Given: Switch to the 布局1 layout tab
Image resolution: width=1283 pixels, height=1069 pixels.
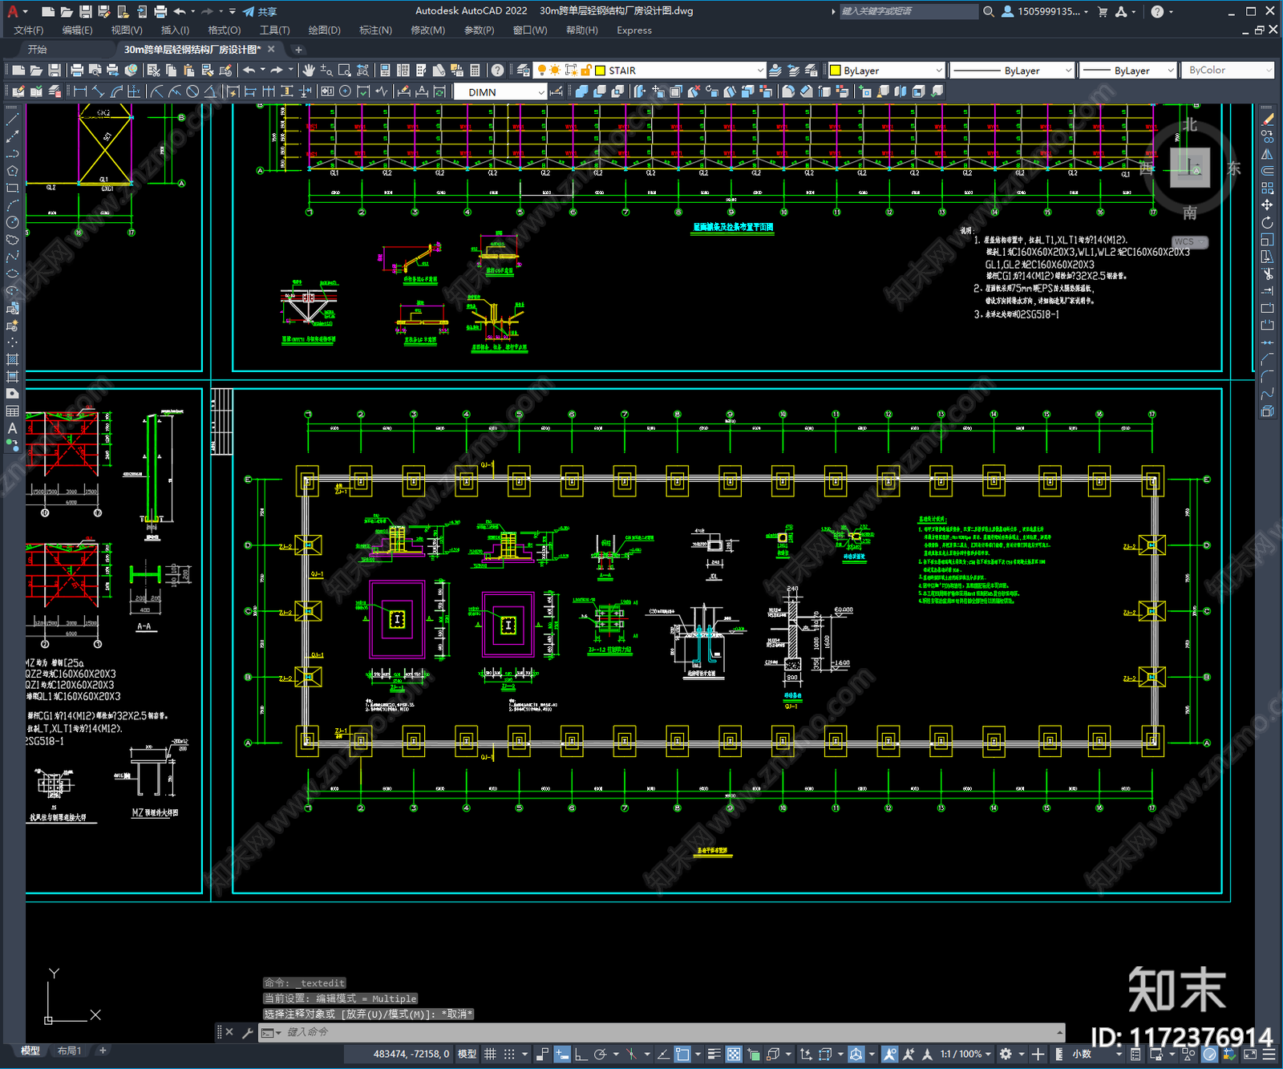Looking at the screenshot, I should pos(70,1051).
